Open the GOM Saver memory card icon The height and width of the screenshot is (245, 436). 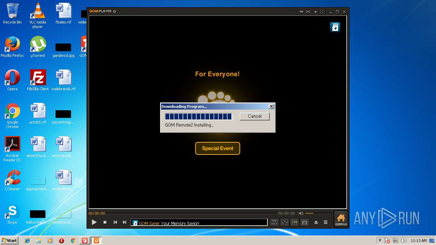tap(335, 27)
